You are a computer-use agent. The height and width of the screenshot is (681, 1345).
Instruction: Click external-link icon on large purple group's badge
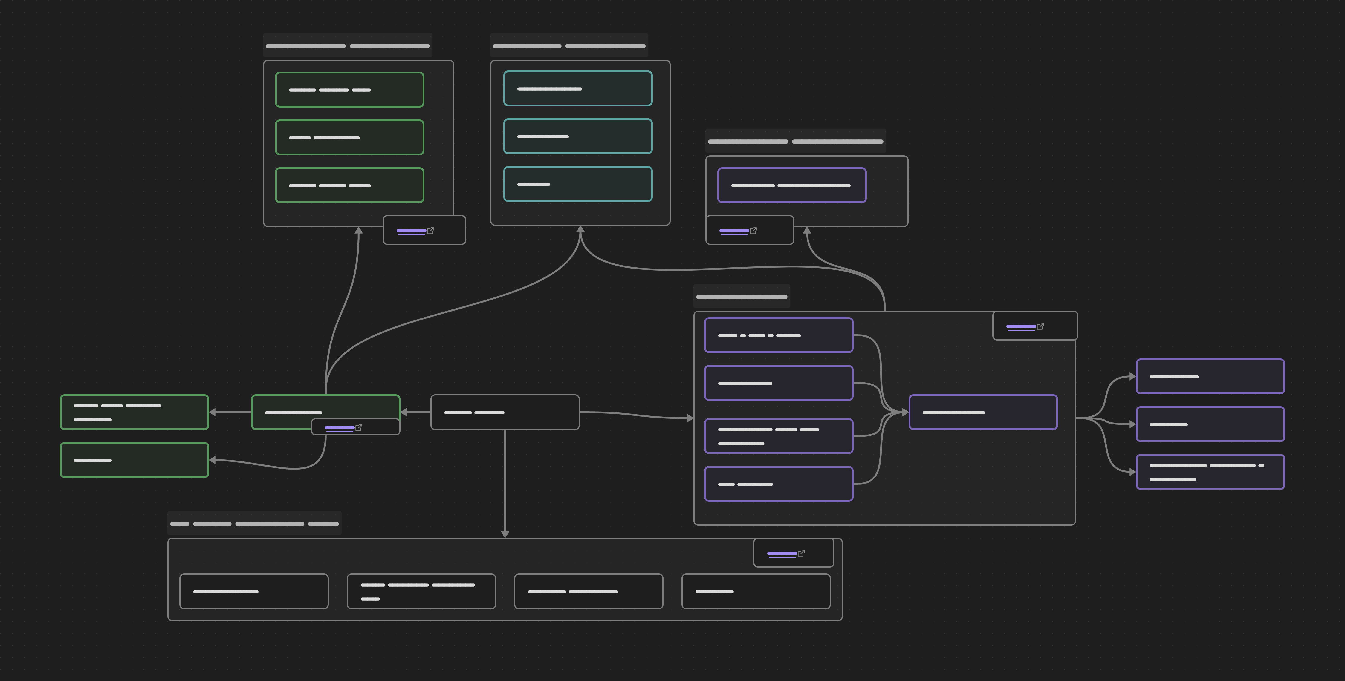[1040, 326]
